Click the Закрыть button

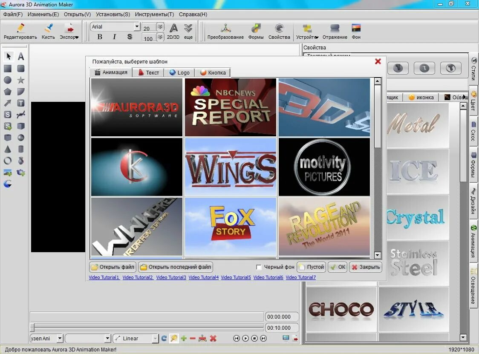point(366,267)
